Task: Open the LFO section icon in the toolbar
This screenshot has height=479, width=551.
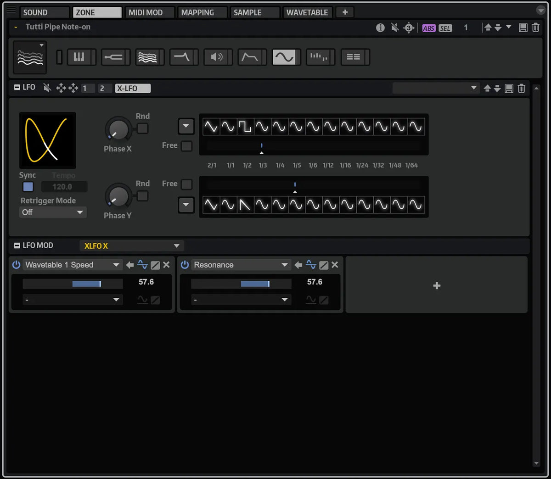Action: (x=284, y=57)
